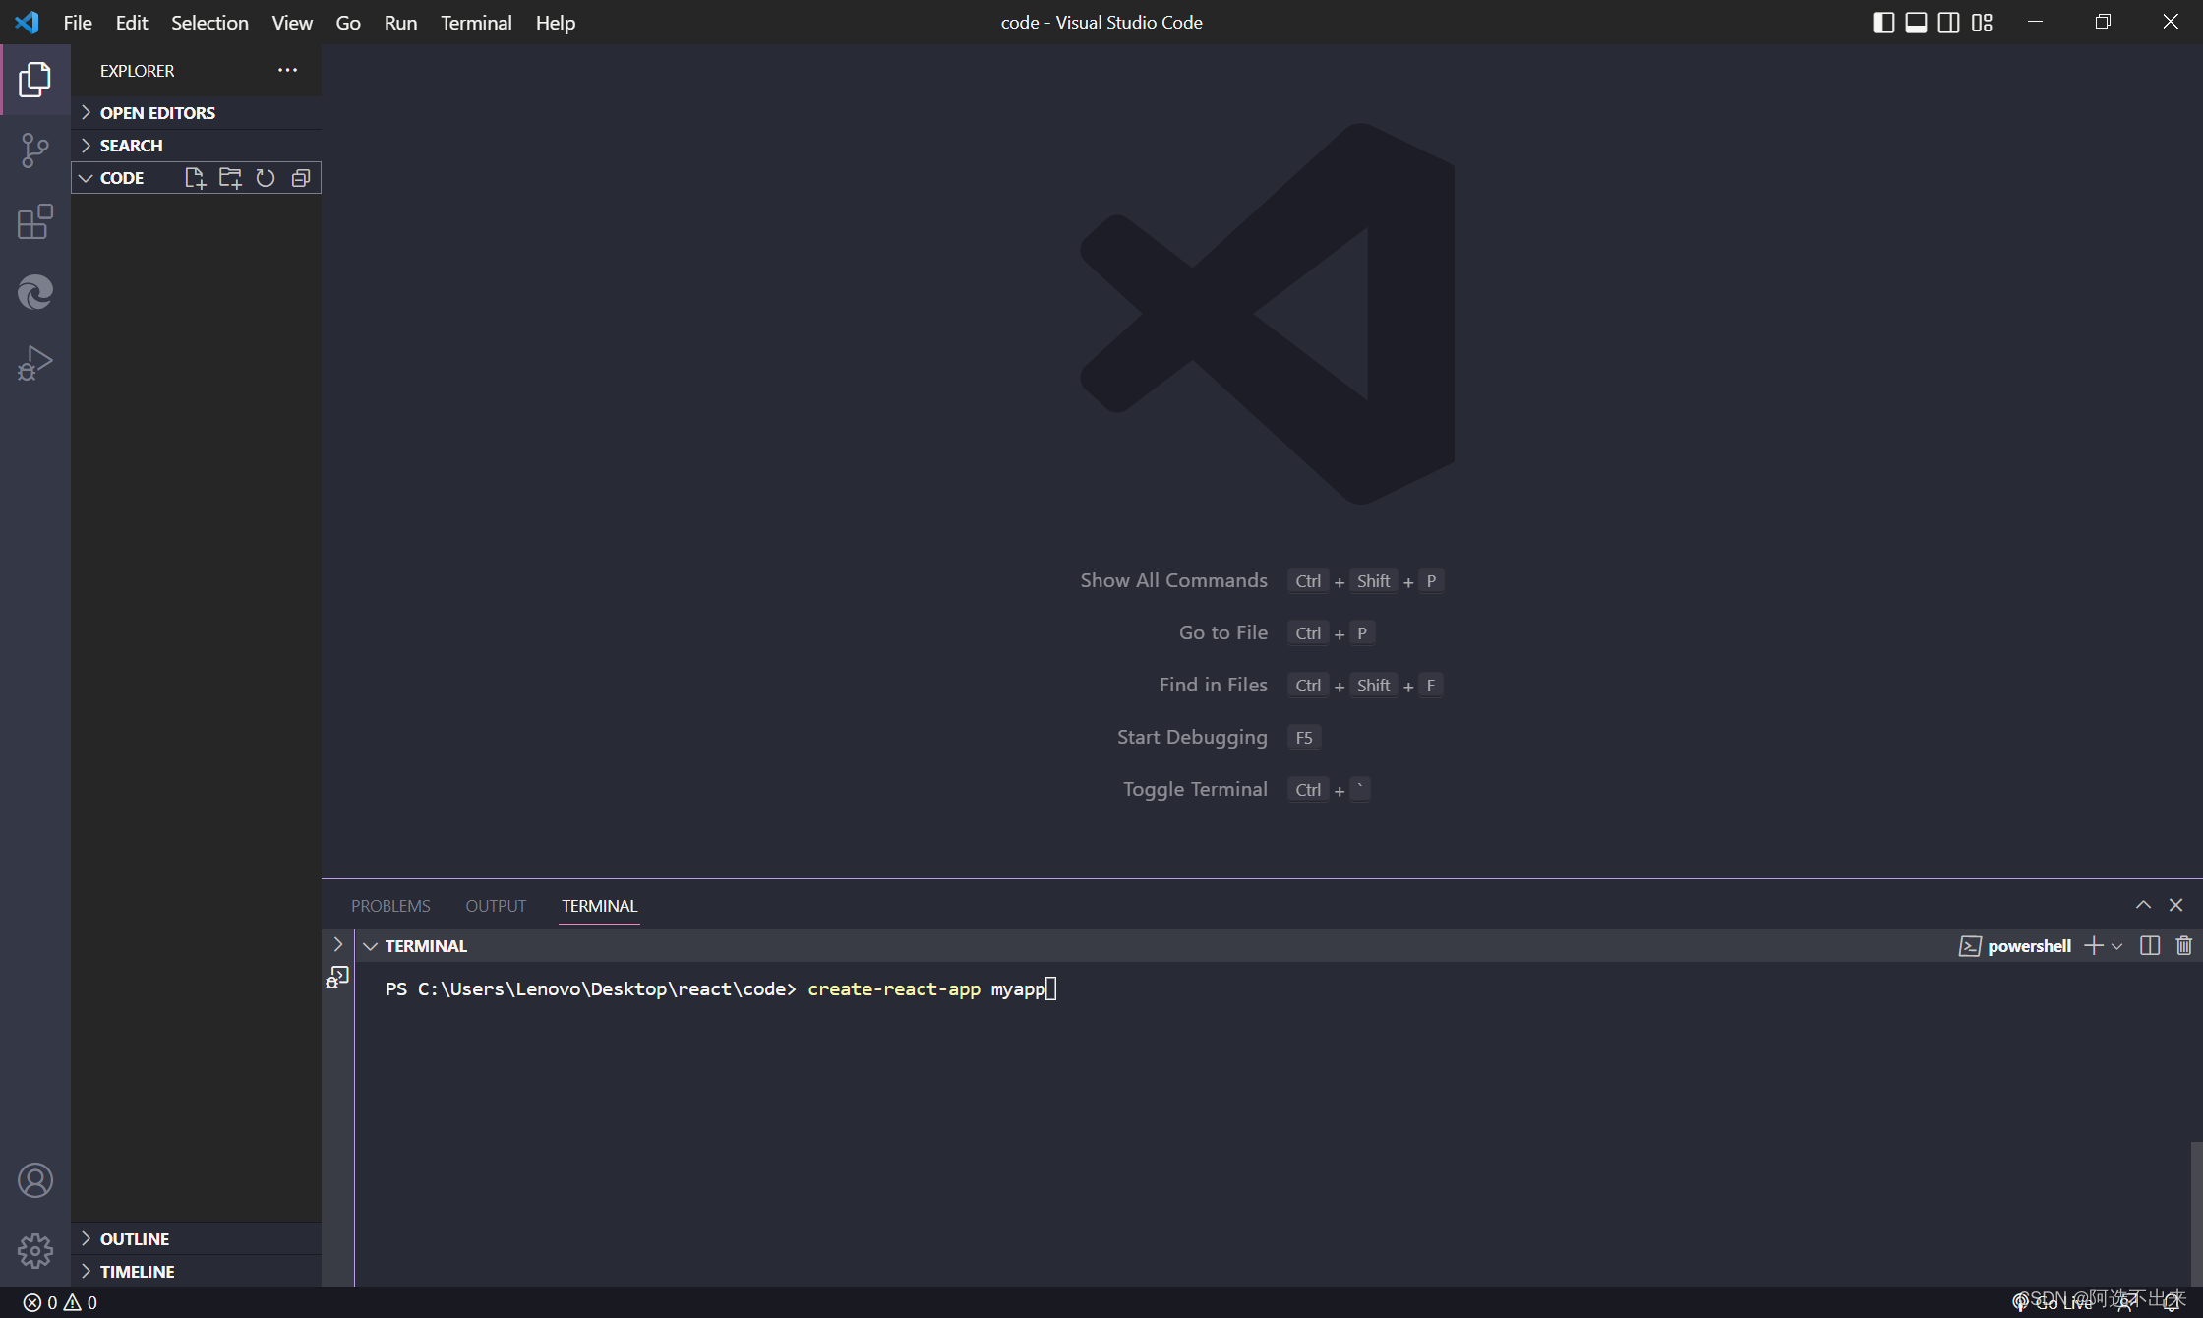Viewport: 2203px width, 1318px height.
Task: Expand the OUTLINE section
Action: coord(197,1238)
